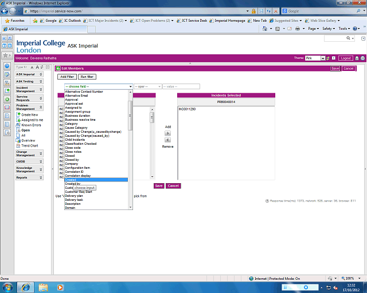Collapse the Problem Management section

(x=41, y=106)
